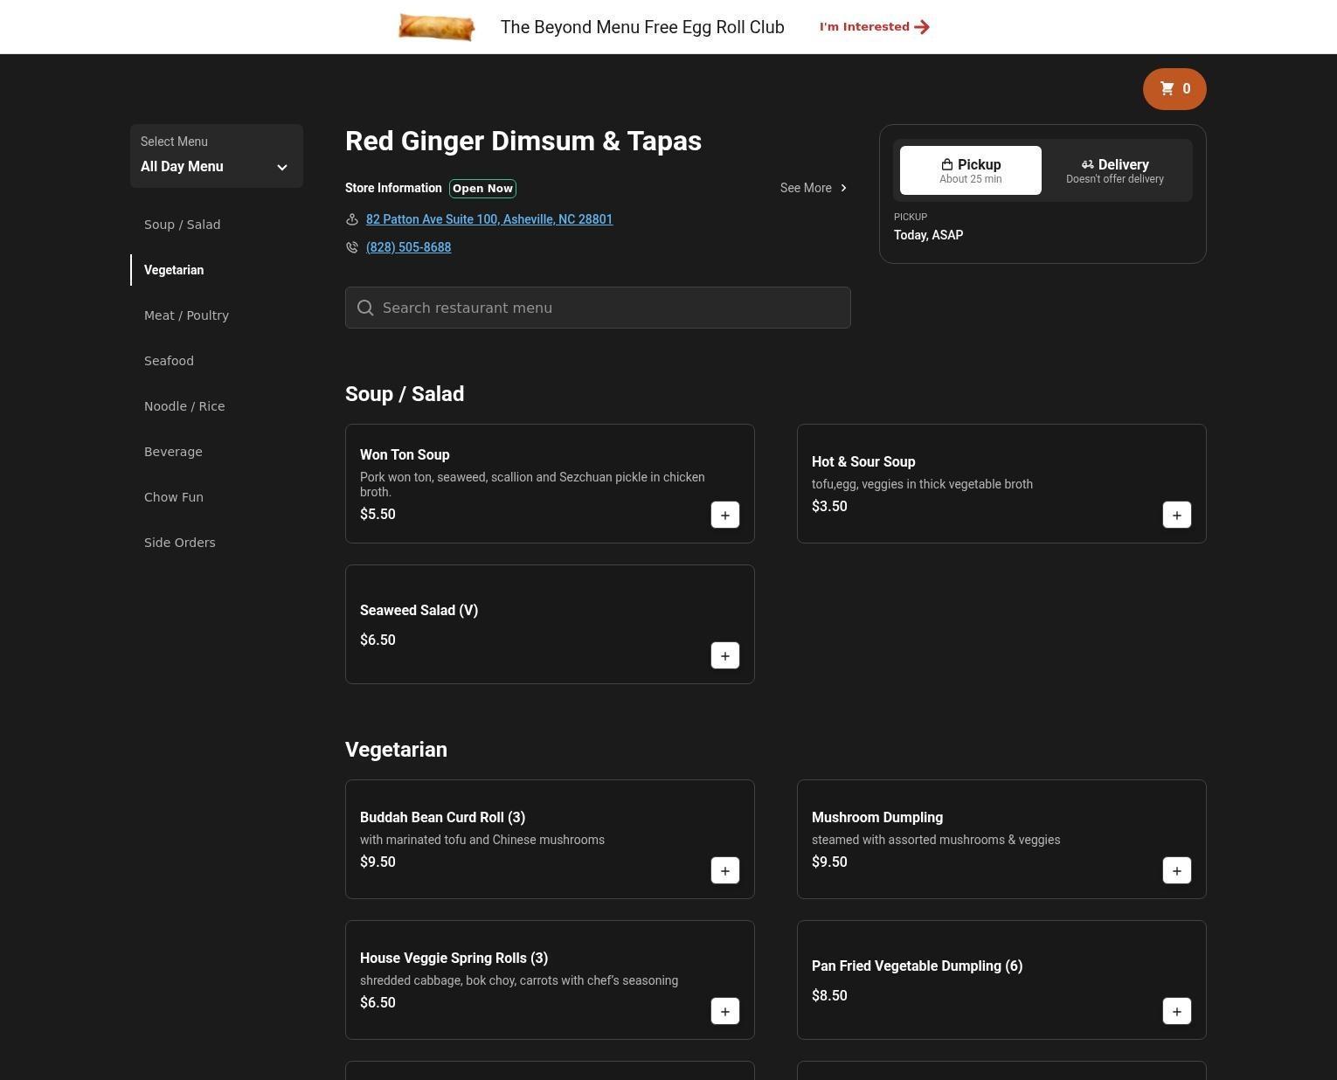1337x1080 pixels.
Task: Click I'm Interested for Egg Roll Club
Action: click(x=873, y=27)
